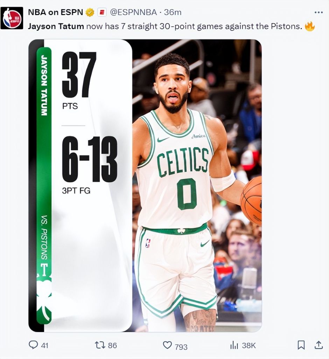
Task: Click the gold verified badge
Action: pyautogui.click(x=90, y=12)
